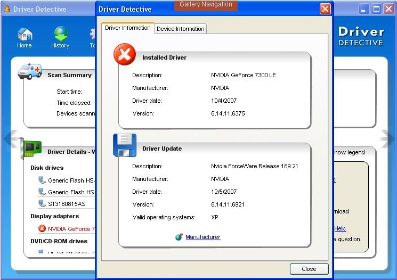This screenshot has height=280, width=397.
Task: Maximize the main Driver Detective window
Action: tap(377, 10)
